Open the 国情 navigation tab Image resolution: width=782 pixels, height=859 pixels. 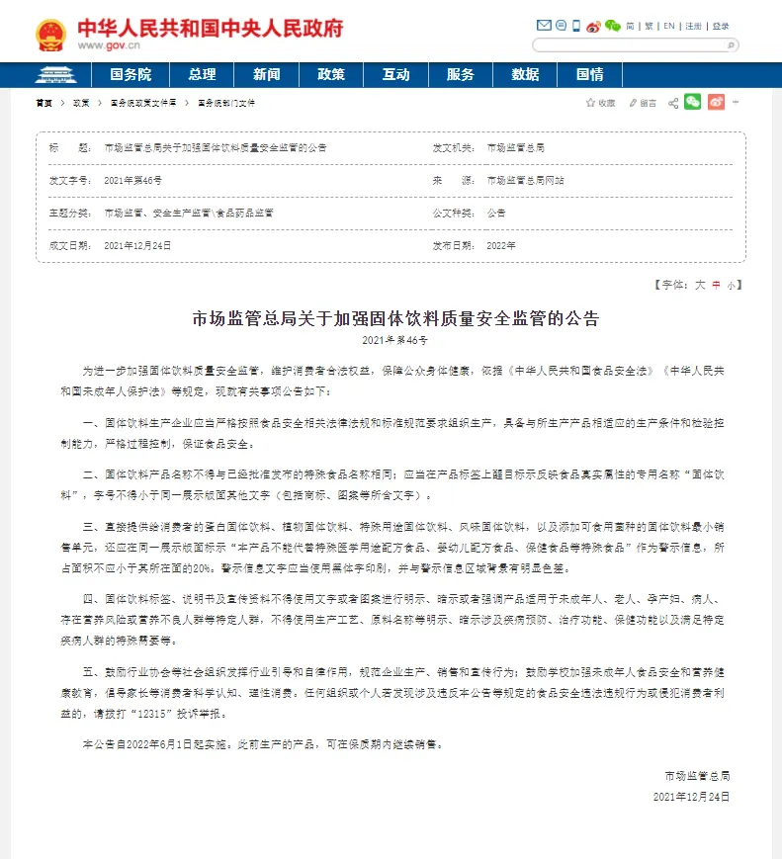[589, 74]
